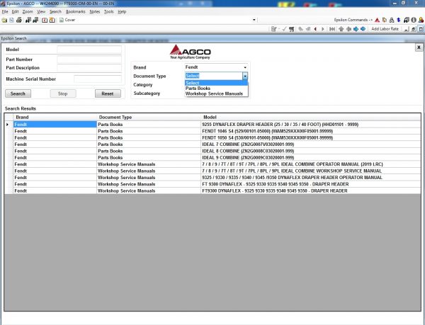Select the FENDT 1050 S4 result row
The width and height of the screenshot is (425, 325).
(212, 138)
